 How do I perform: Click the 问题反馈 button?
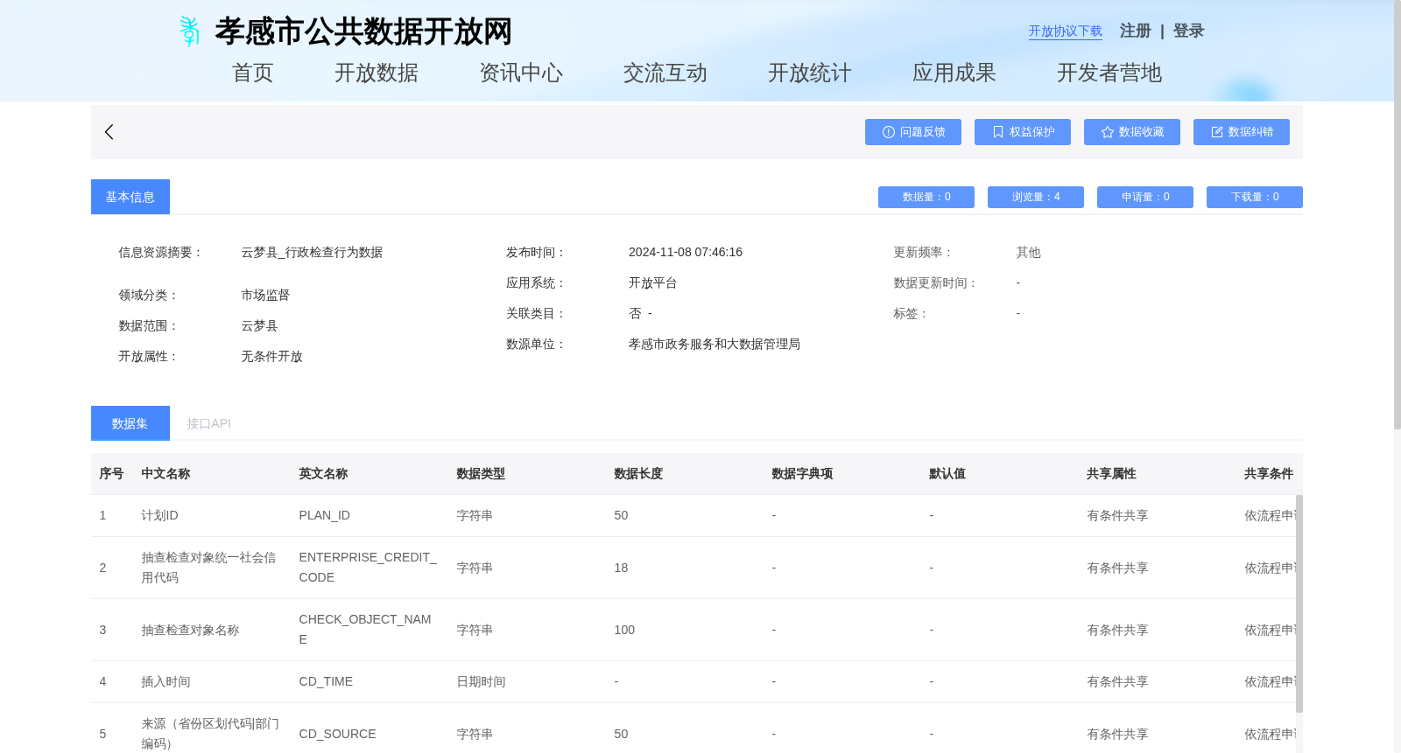pyautogui.click(x=913, y=132)
